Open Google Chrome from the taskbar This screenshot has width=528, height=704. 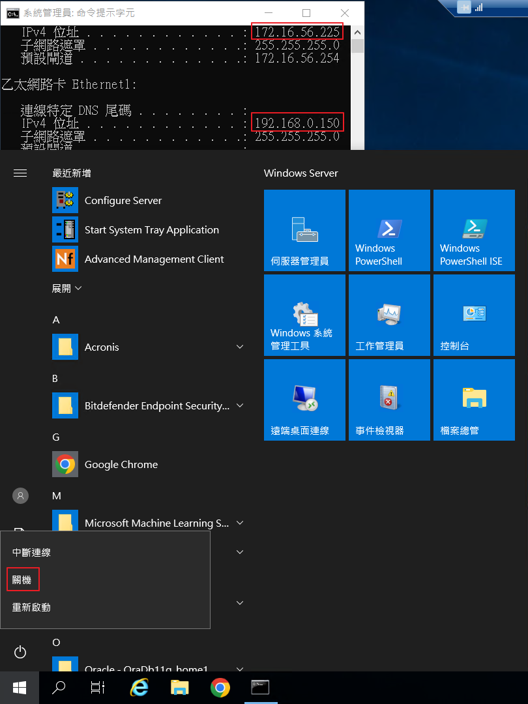tap(220, 688)
